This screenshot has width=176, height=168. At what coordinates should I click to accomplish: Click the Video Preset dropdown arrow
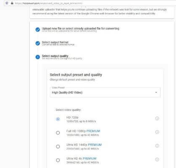(156, 92)
